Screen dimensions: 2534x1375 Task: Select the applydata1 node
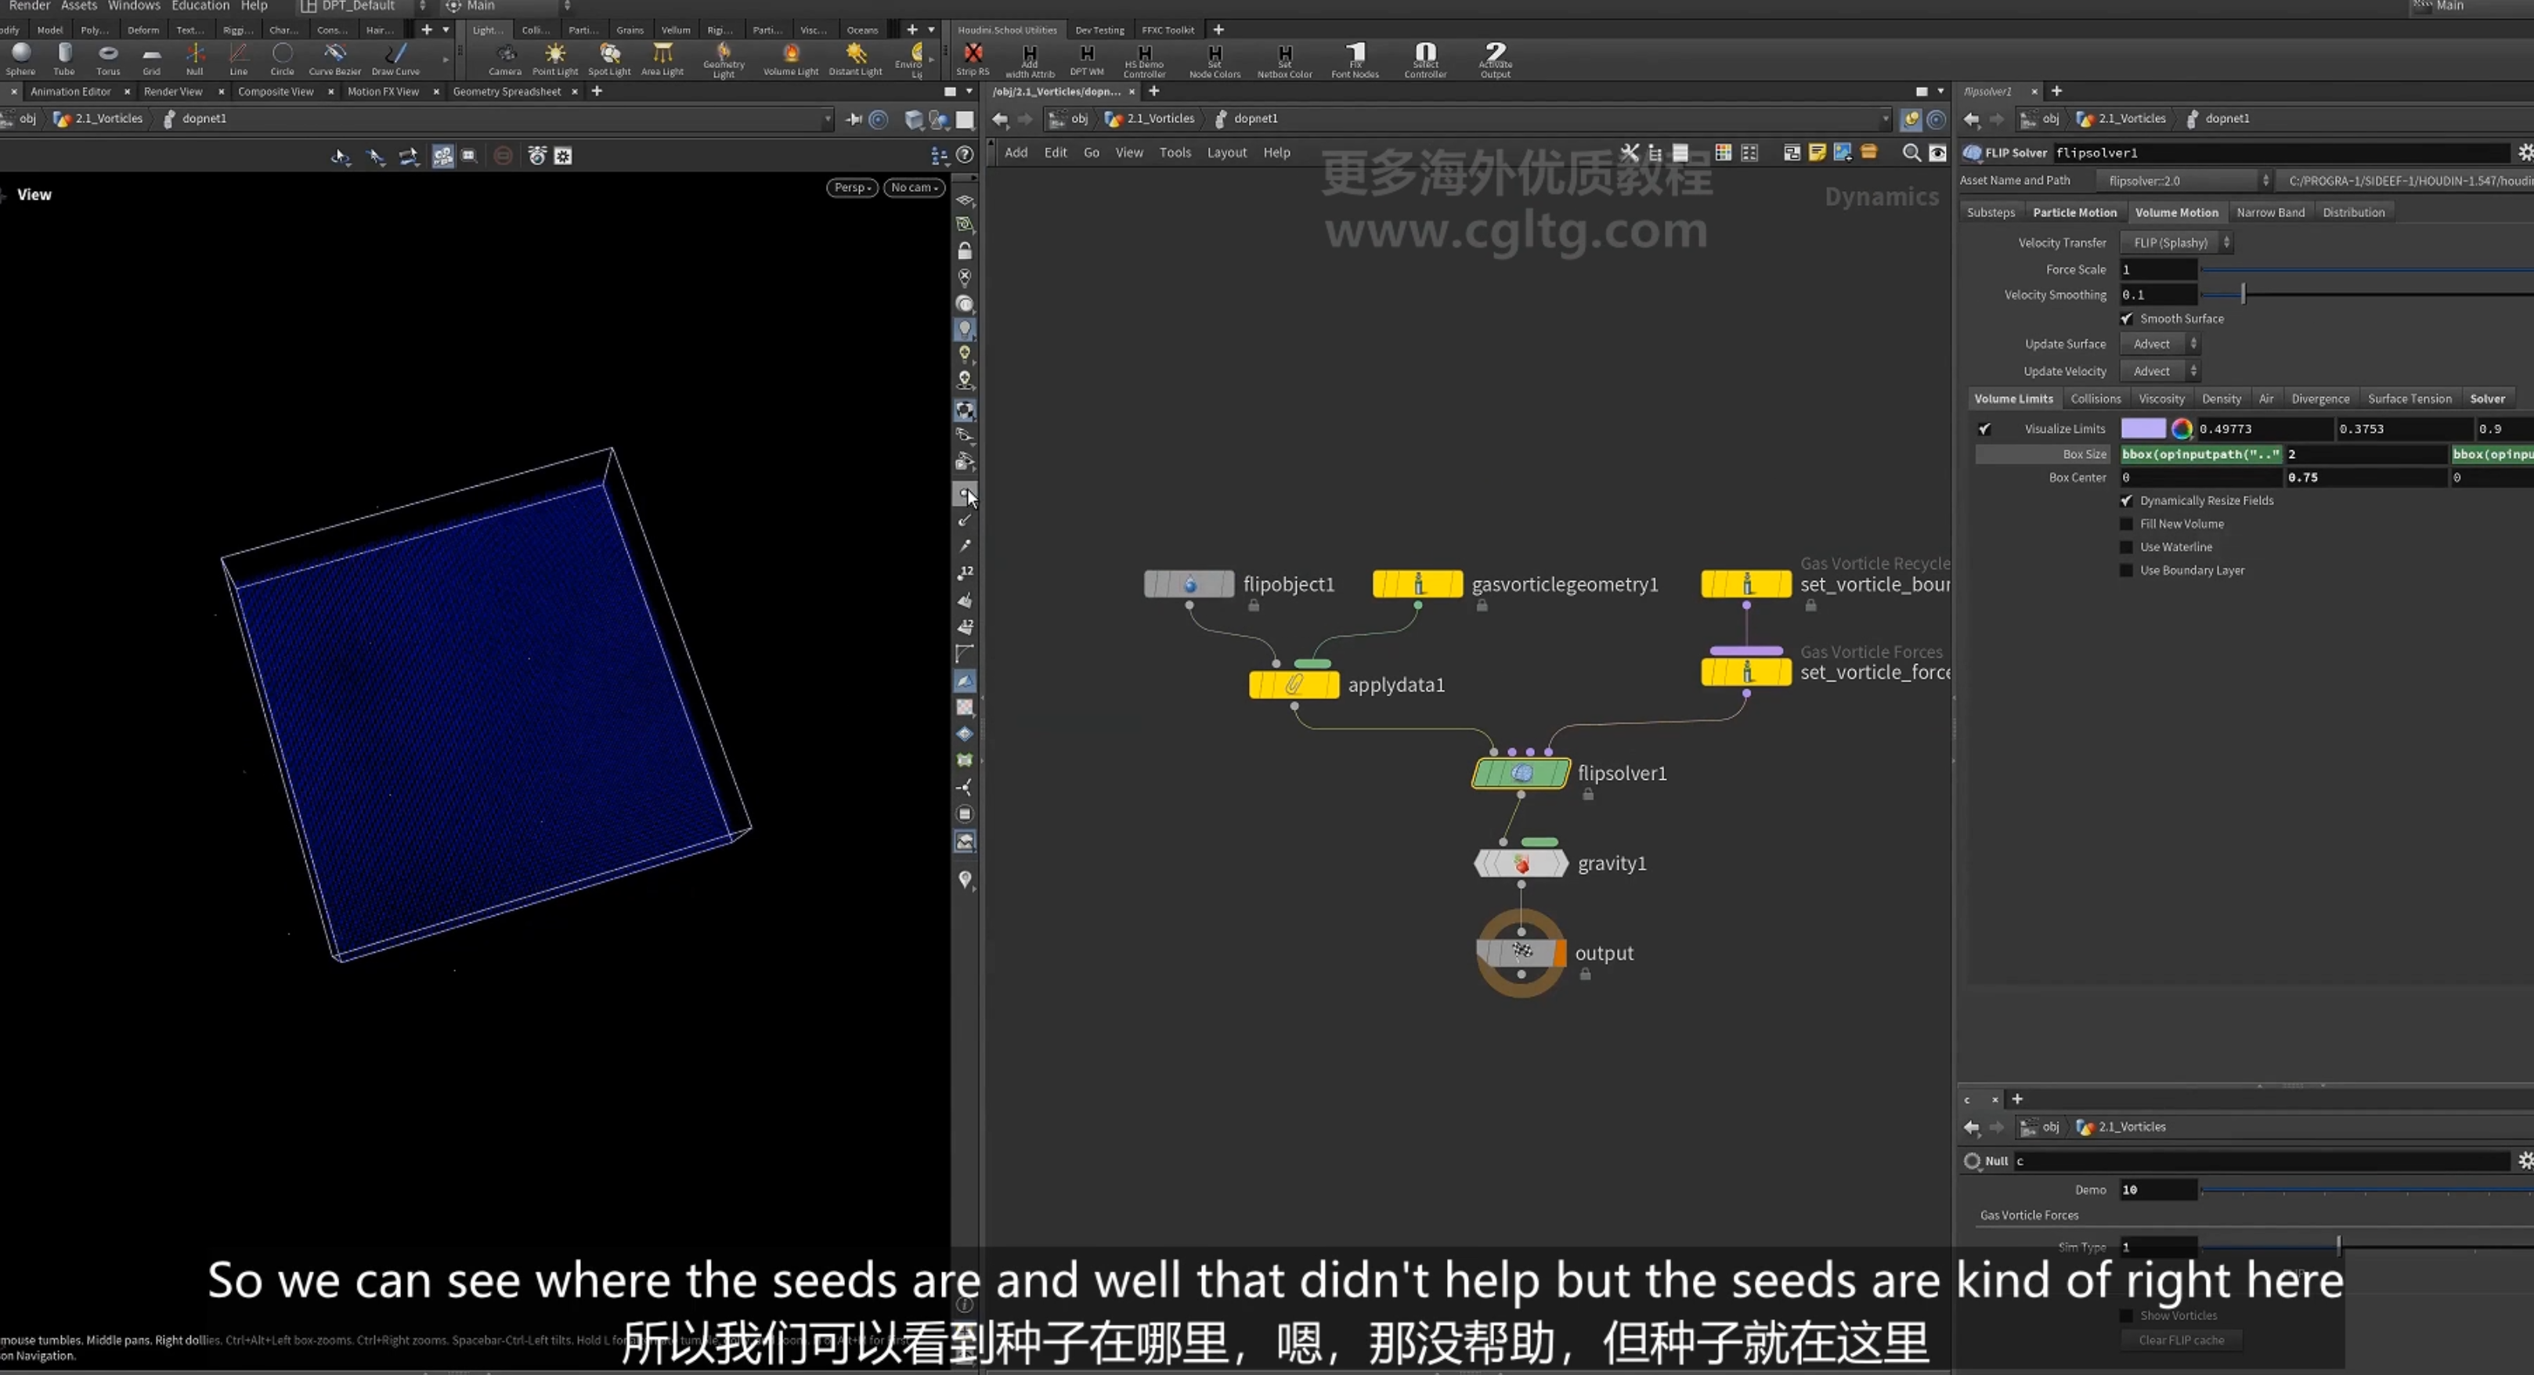click(x=1294, y=684)
